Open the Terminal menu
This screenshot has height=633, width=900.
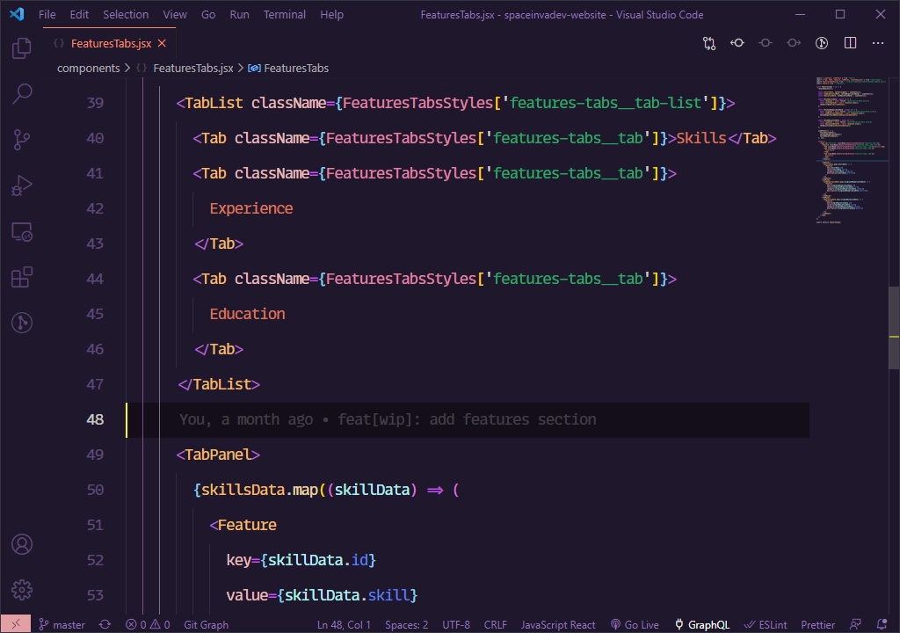tap(285, 14)
